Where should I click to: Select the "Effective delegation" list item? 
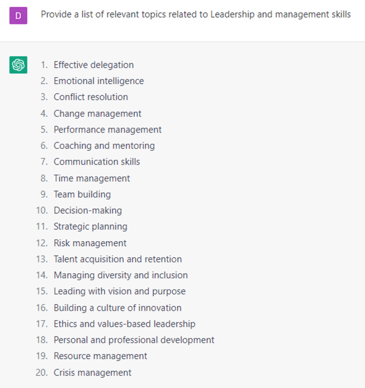point(94,65)
